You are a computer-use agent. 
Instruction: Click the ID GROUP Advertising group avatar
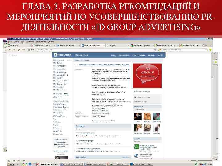click(x=147, y=76)
